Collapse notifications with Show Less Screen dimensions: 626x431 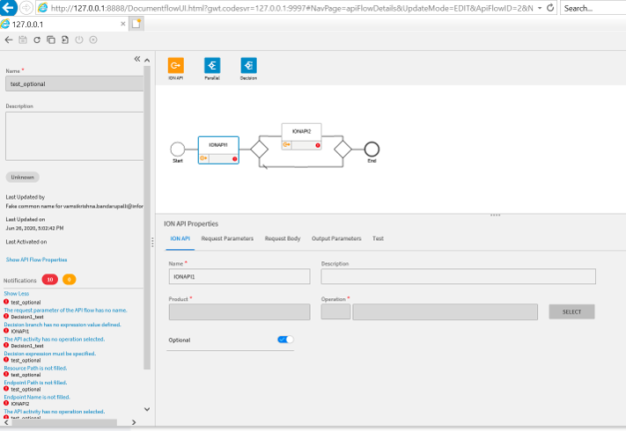pos(16,293)
